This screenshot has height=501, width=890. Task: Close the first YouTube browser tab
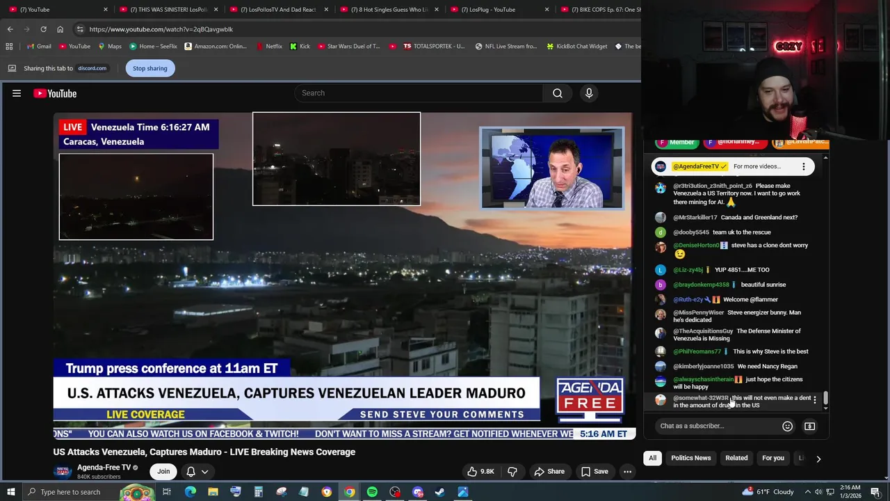point(106,10)
